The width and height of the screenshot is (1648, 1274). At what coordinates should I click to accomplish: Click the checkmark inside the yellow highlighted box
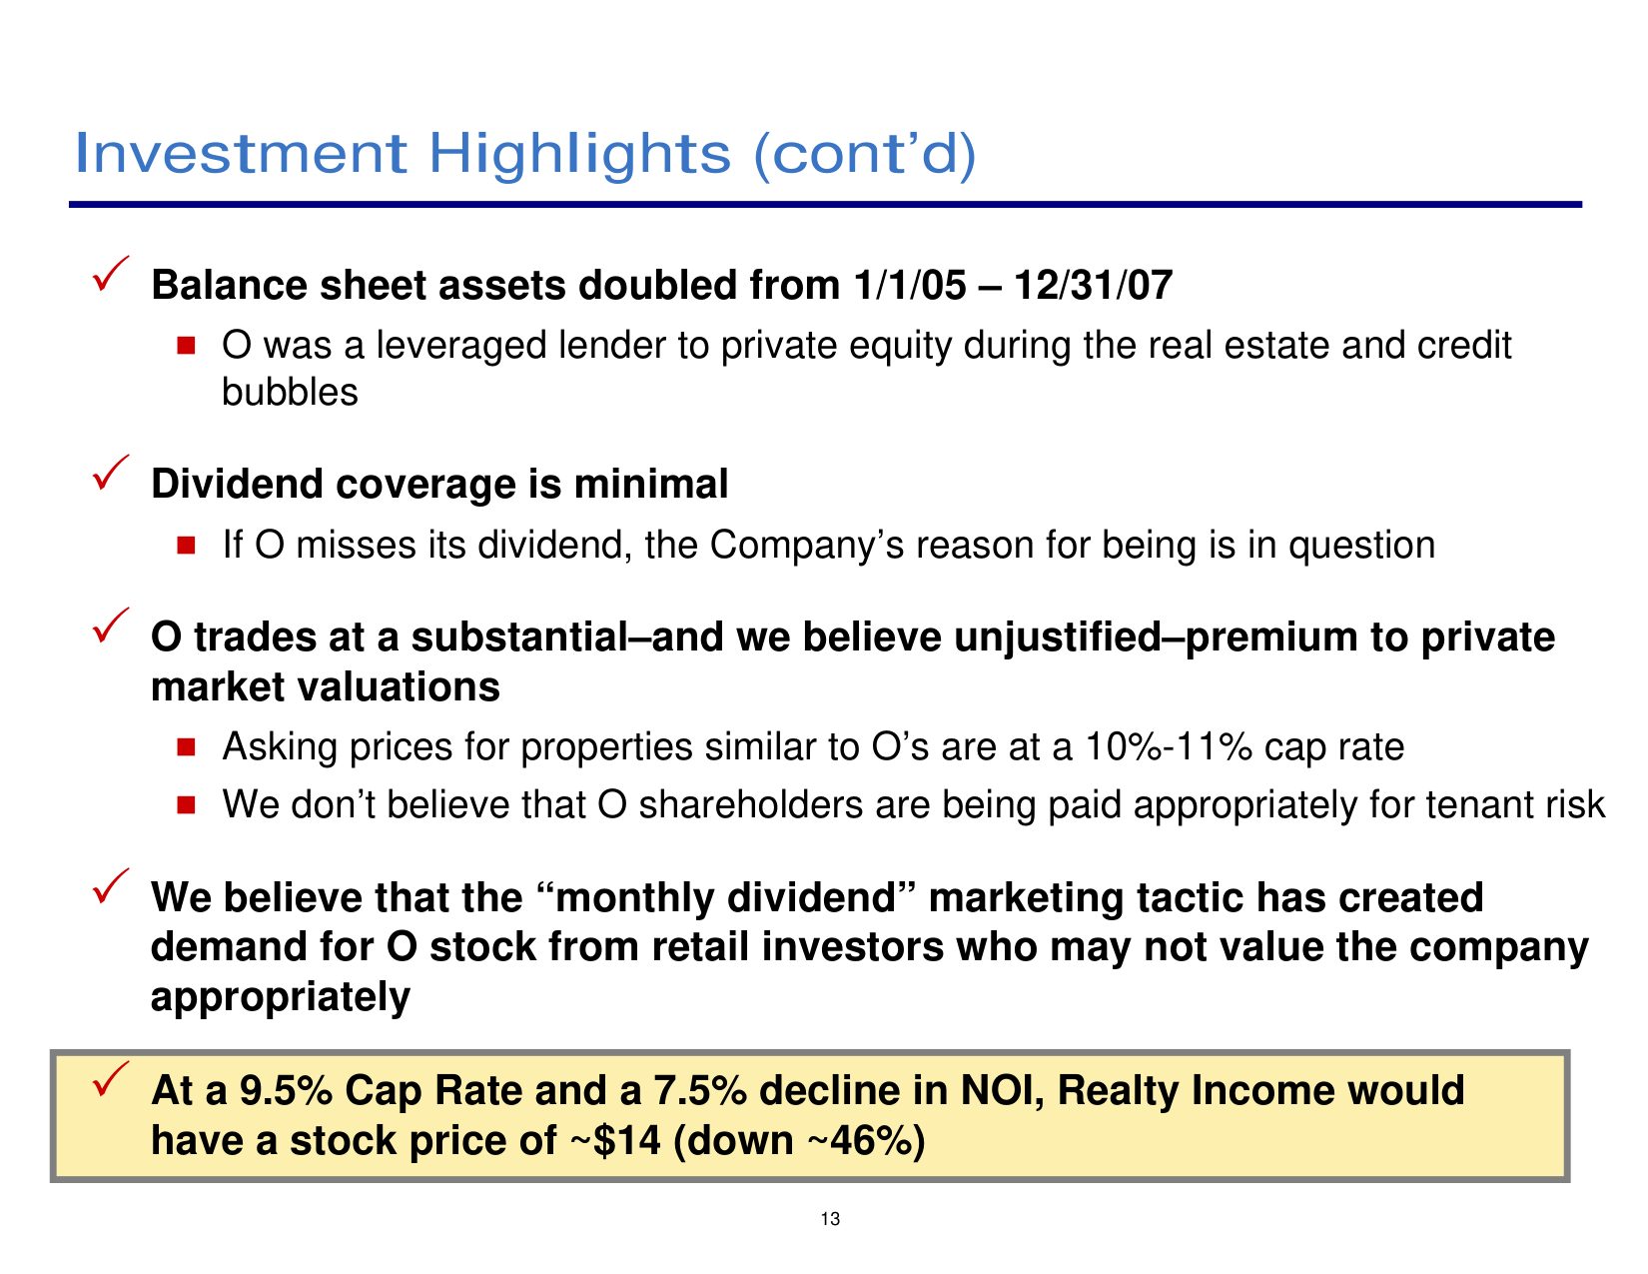tap(110, 1078)
